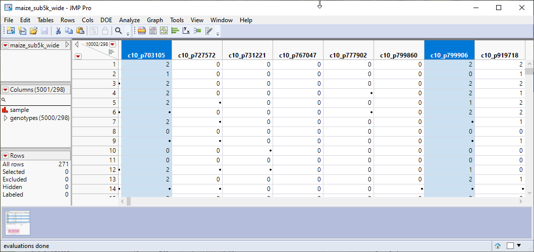
Task: Select the c10_p767047 column header
Action: 298,55
